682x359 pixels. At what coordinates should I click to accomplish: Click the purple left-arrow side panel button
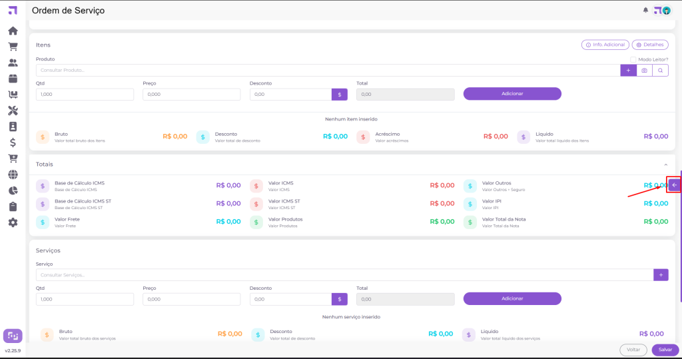tap(674, 185)
